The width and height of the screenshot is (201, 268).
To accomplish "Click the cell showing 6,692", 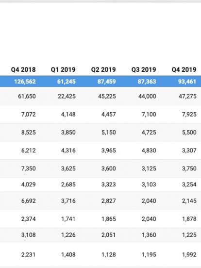I will (x=29, y=201).
